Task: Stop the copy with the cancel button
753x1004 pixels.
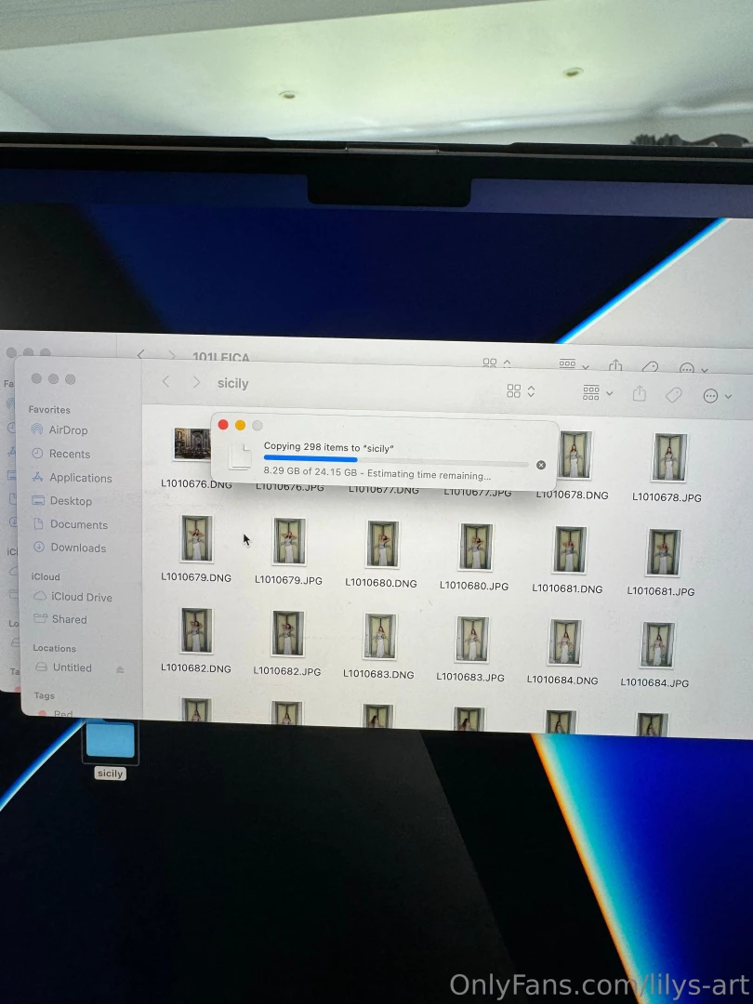Action: [541, 465]
